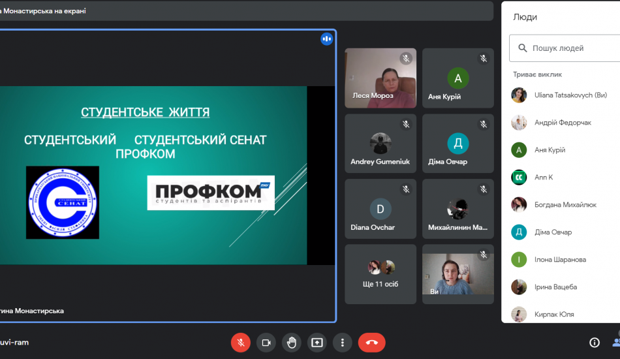Select Ілона Шаранова from the people list

pos(560,260)
